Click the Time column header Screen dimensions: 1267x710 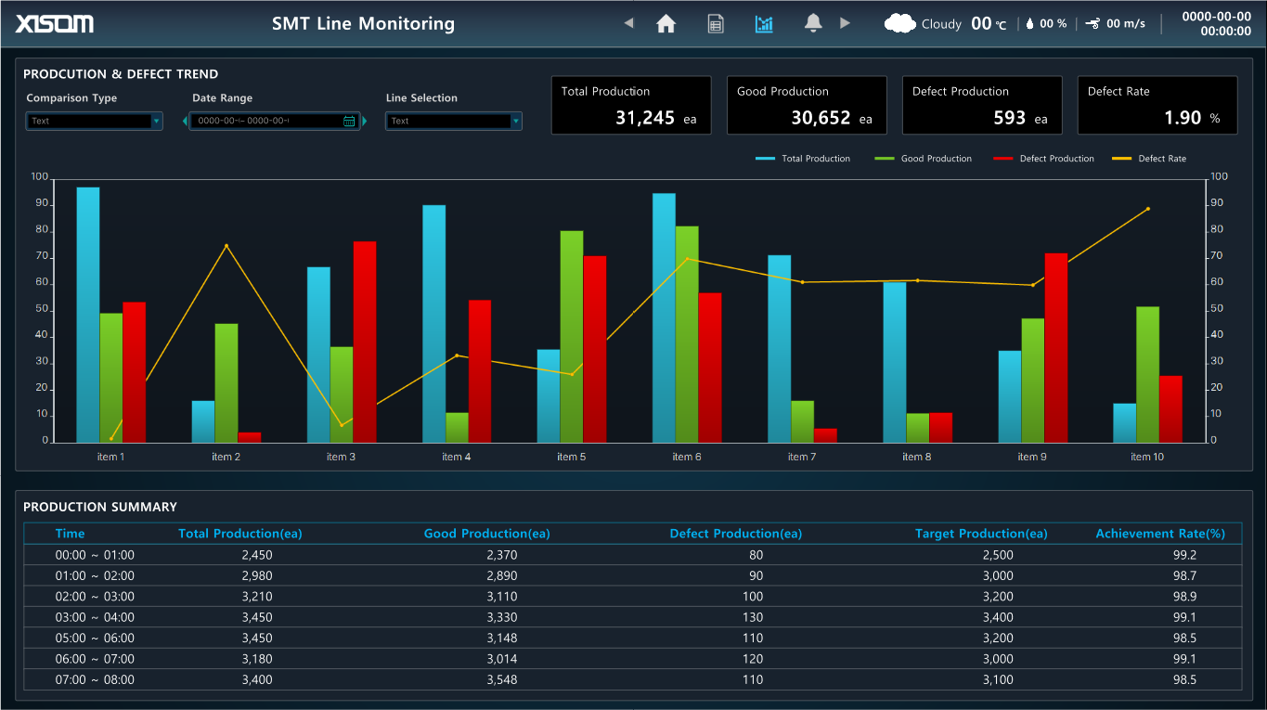coord(70,534)
